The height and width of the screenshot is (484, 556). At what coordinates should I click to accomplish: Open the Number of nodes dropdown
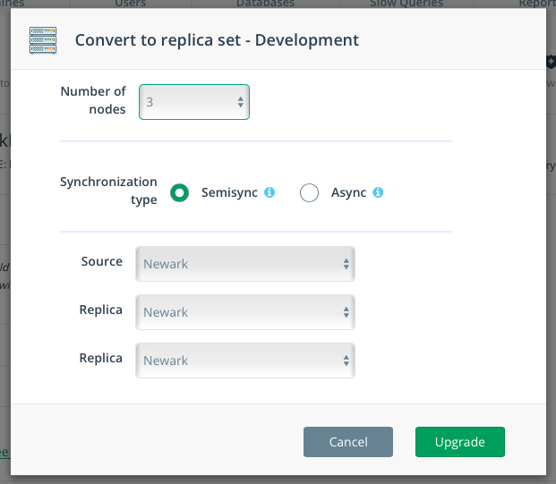194,102
